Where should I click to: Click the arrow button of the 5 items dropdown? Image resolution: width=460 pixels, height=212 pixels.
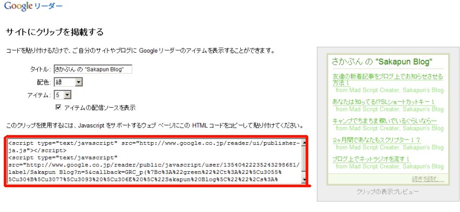67,95
